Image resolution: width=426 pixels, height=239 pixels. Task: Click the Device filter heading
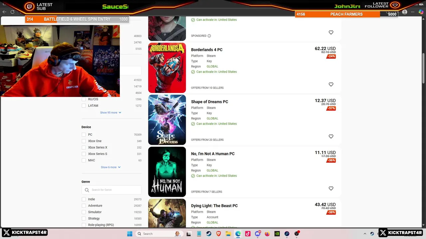86,127
